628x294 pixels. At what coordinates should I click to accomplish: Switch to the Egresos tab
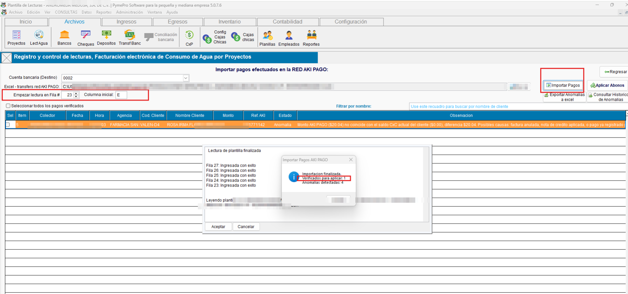pyautogui.click(x=178, y=22)
